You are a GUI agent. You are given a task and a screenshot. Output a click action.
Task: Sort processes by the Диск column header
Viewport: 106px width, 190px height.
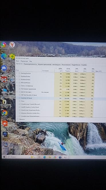75,70
